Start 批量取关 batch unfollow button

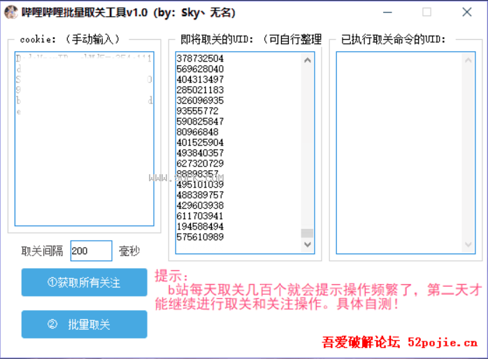click(x=84, y=325)
